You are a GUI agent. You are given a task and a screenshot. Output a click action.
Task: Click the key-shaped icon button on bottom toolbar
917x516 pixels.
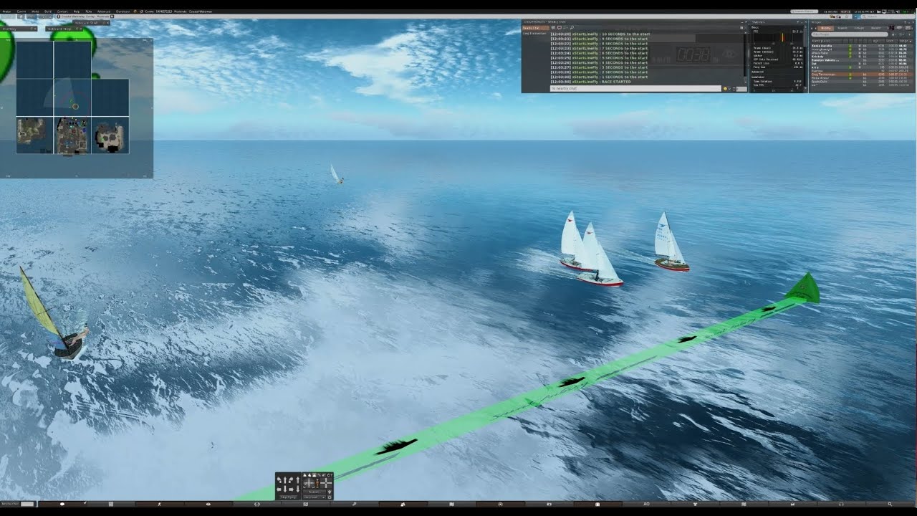pyautogui.click(x=355, y=504)
